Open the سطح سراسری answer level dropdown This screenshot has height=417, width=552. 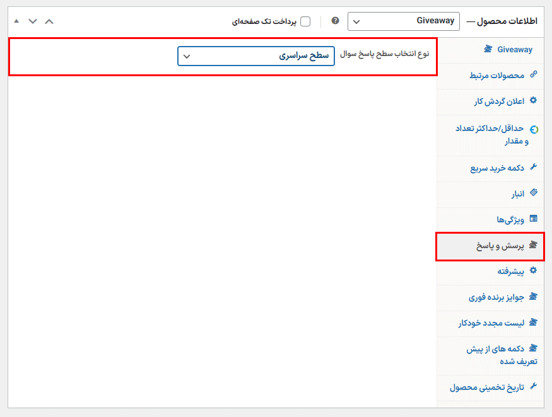(x=255, y=55)
